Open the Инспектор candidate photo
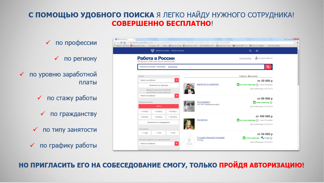 click(189, 124)
